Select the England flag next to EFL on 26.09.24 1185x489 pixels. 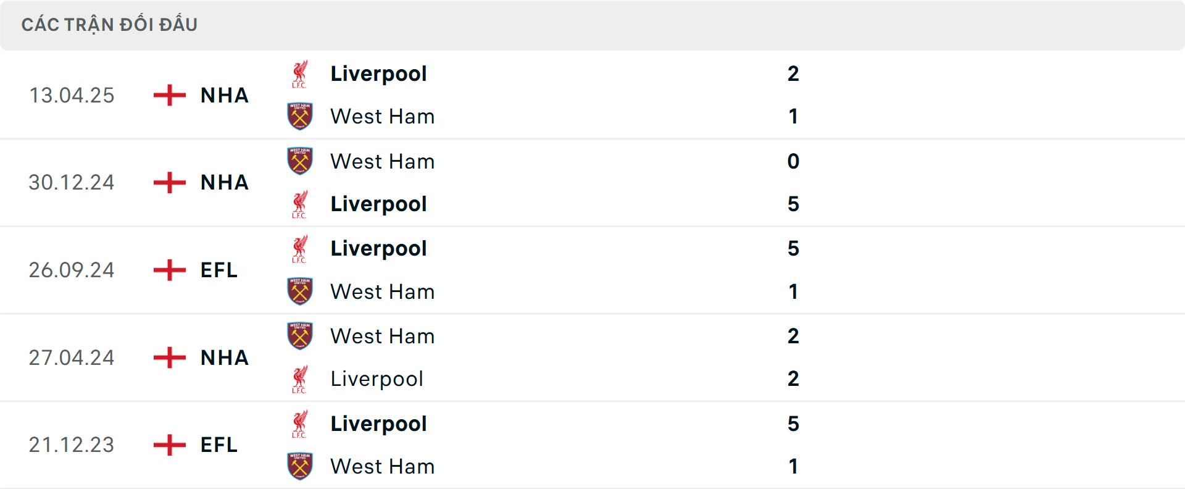coord(168,270)
